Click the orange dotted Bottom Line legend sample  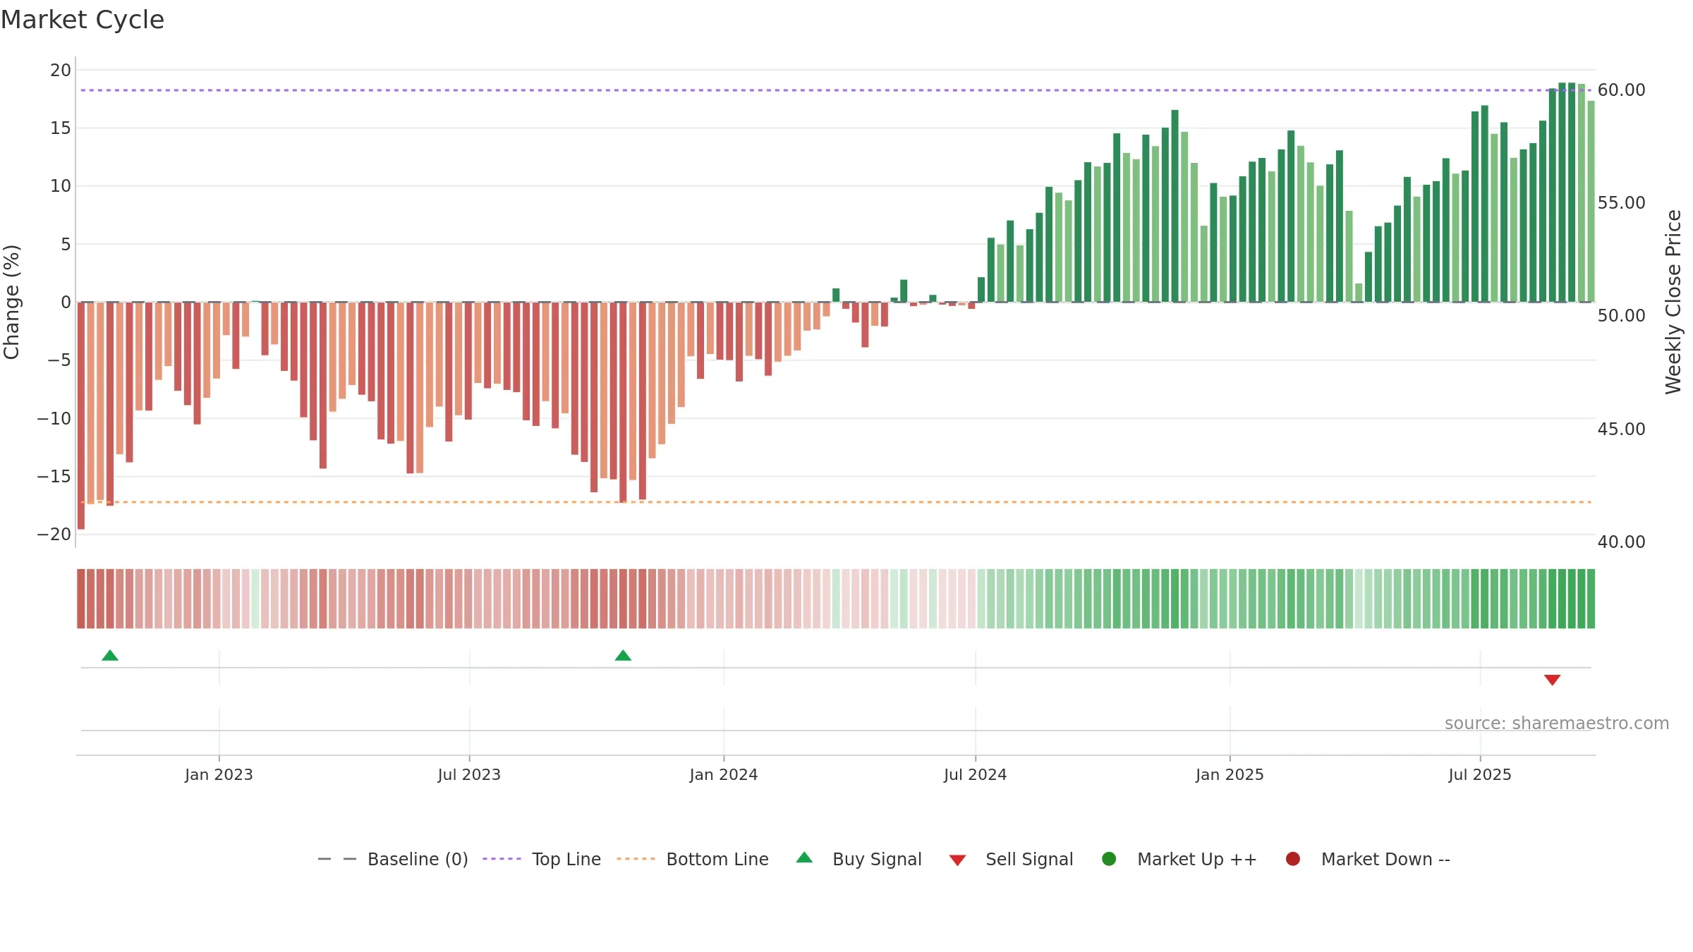pyautogui.click(x=636, y=859)
